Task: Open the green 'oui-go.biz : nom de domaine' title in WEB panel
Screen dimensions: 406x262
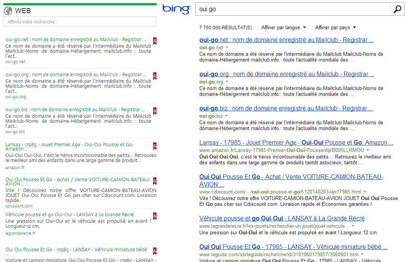Action: click(75, 110)
